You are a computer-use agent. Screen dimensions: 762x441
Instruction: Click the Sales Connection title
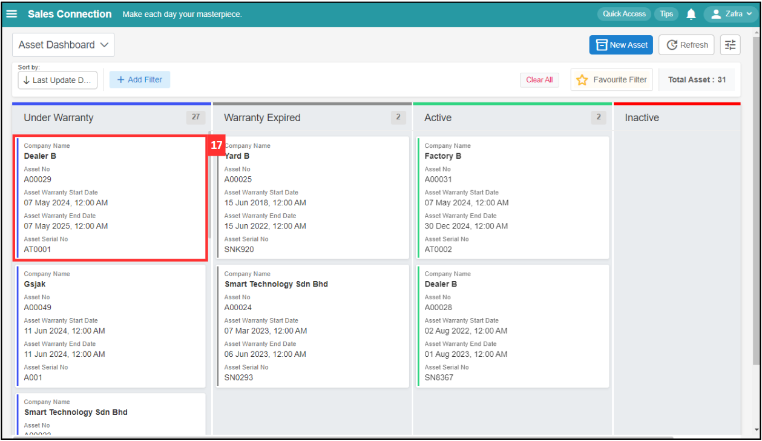pos(70,14)
